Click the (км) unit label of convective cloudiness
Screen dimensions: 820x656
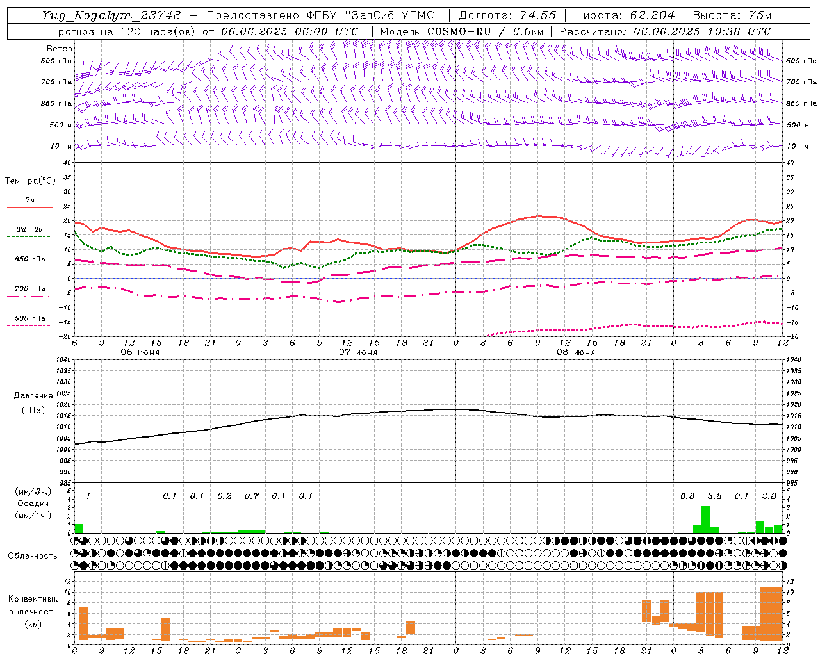pyautogui.click(x=33, y=624)
